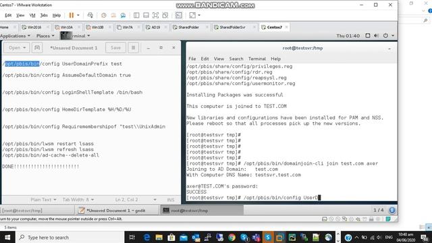Open the snapshot manager icon

point(123,16)
